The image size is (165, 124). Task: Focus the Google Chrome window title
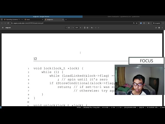pyautogui.click(x=41, y=17)
